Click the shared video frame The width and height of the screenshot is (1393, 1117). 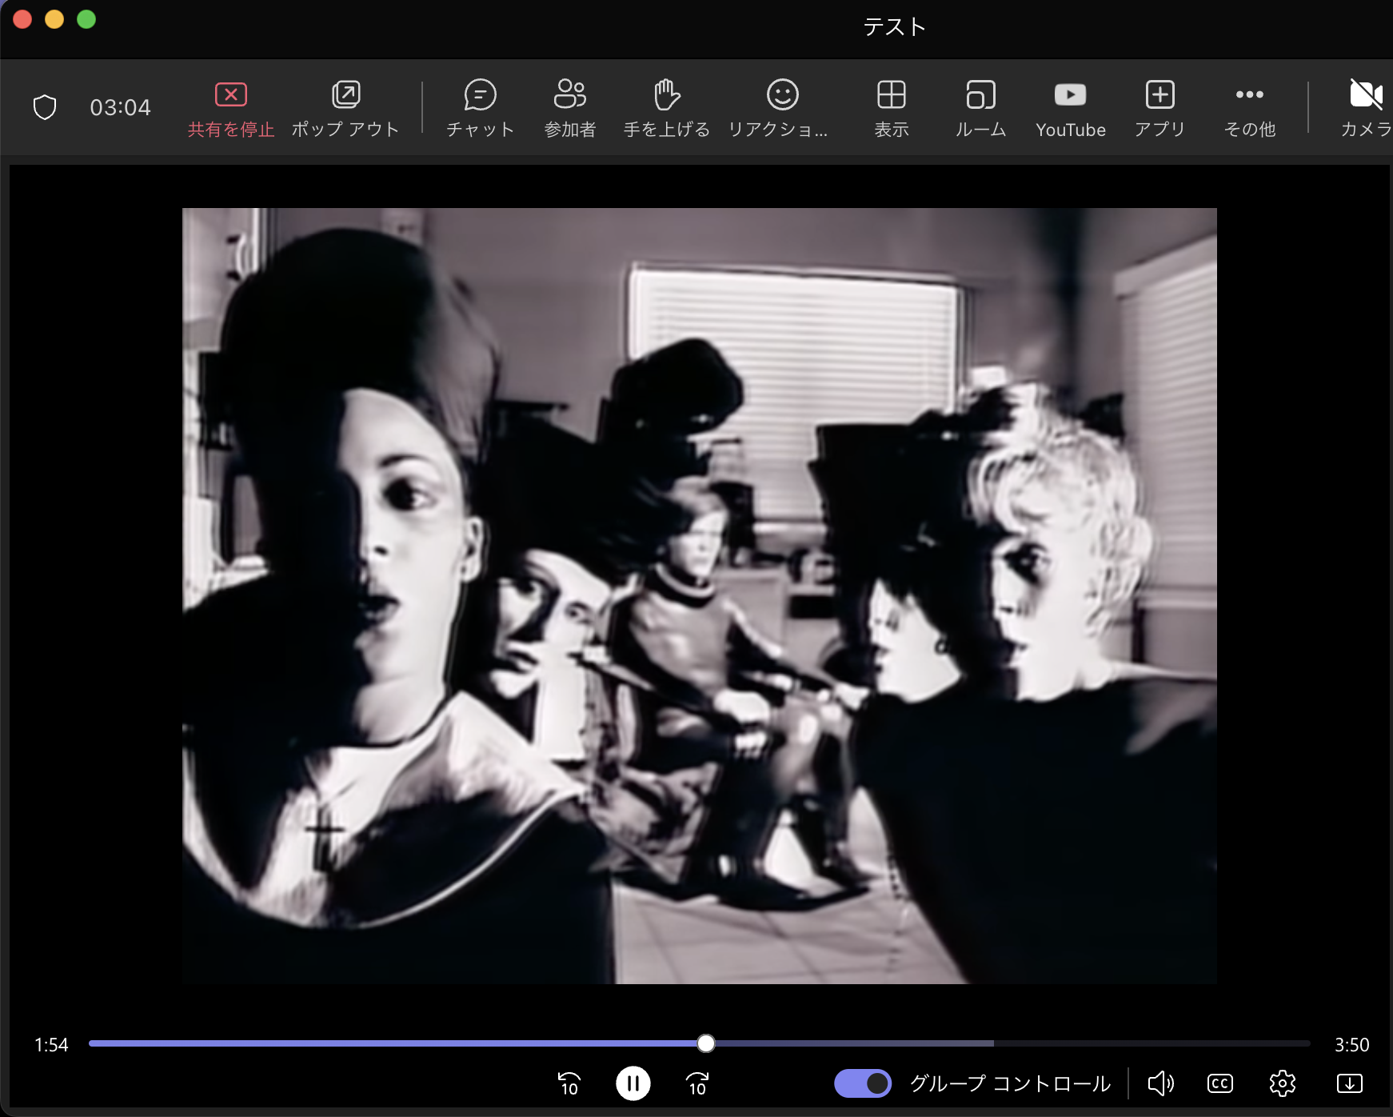(x=700, y=596)
